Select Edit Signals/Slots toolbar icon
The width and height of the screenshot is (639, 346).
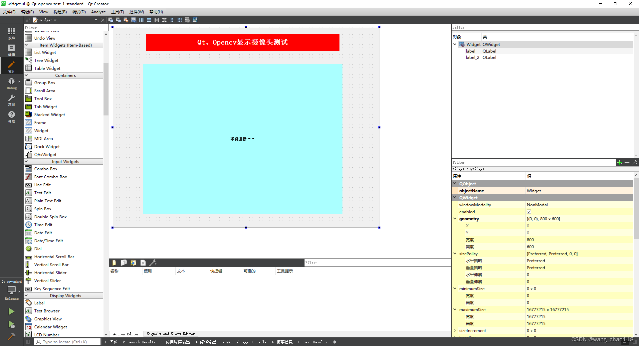(x=118, y=20)
